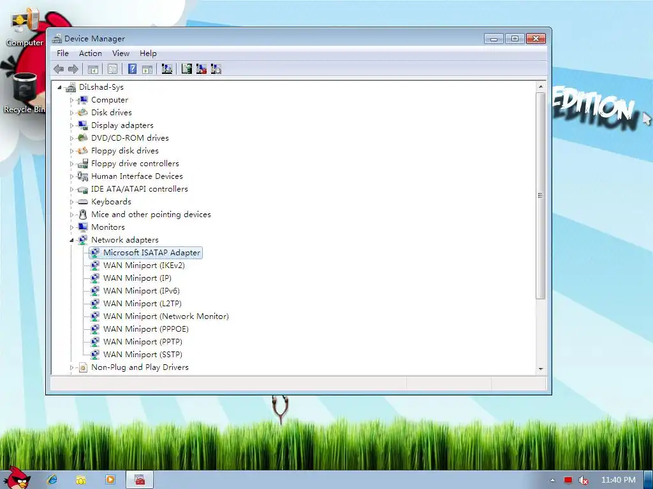Click the Non-Plug and Play Drivers category icon
The image size is (653, 489).
tap(83, 367)
